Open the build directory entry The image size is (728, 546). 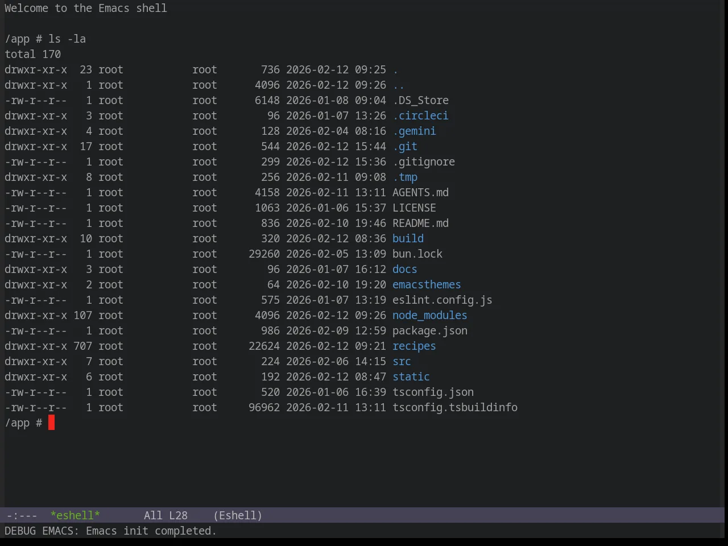[x=408, y=238]
